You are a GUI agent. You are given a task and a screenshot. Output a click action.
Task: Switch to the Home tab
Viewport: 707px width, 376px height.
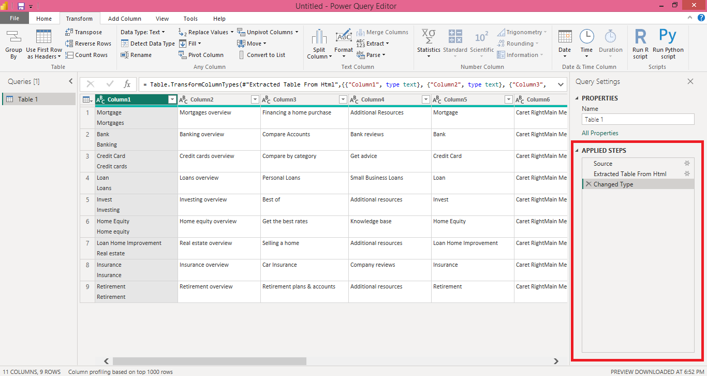coord(44,19)
